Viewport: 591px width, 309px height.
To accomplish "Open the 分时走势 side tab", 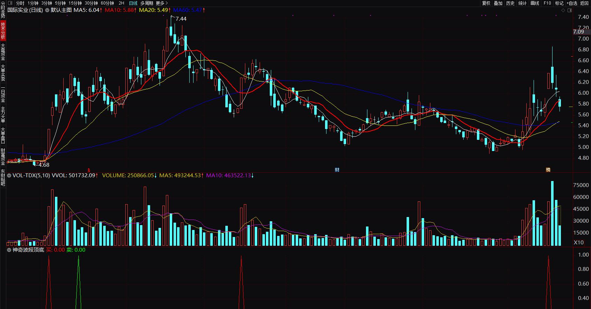I will point(3,10).
